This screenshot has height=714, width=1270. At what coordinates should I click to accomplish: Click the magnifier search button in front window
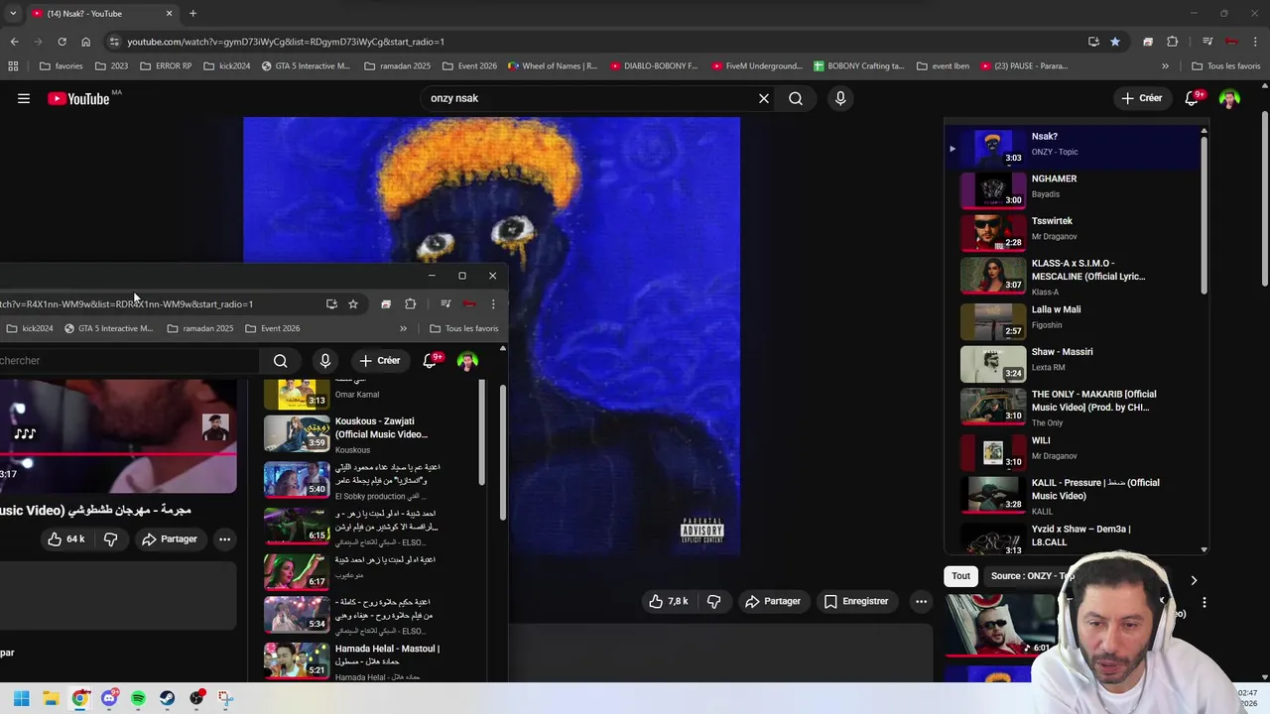point(281,361)
